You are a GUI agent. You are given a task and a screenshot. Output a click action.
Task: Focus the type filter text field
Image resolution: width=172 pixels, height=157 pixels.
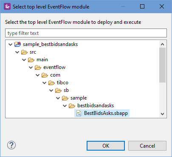(86, 33)
